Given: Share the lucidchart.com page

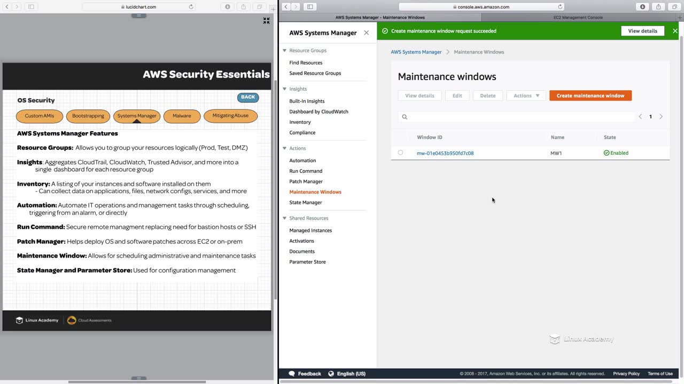Looking at the screenshot, I should (244, 7).
